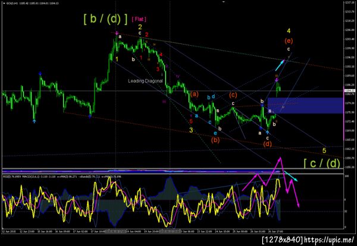This screenshot has width=357, height=246.
Task: Click the magenta down arrow at the chart's highest peak
Action: [117, 33]
